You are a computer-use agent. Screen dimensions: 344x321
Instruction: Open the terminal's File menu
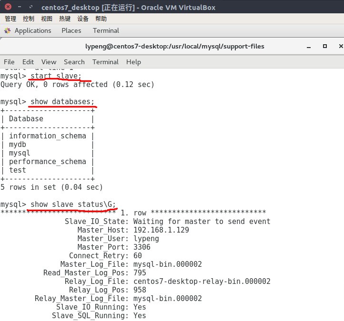pos(9,62)
